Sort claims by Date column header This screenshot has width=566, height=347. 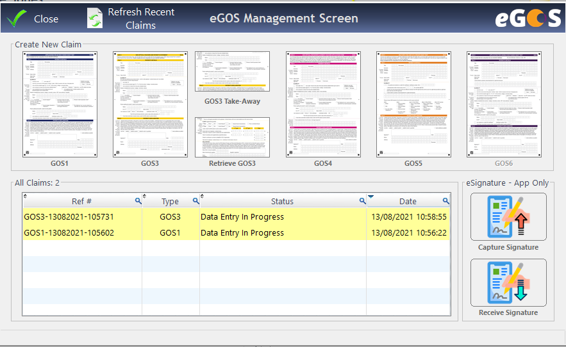coord(408,201)
